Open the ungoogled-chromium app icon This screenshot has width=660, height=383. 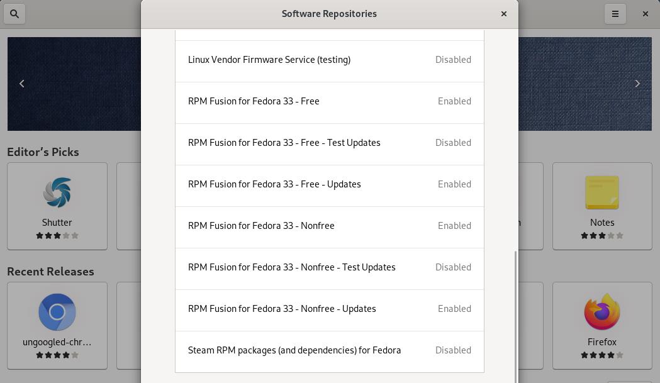(57, 312)
